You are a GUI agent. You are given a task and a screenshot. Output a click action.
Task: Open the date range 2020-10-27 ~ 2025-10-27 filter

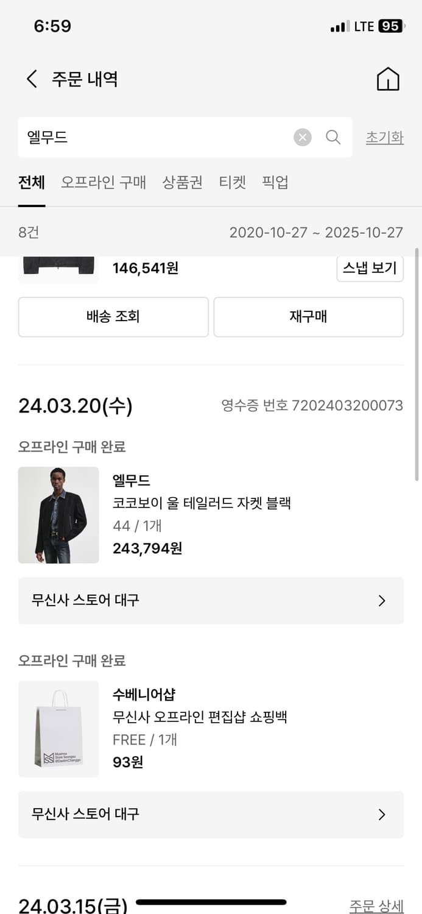316,232
